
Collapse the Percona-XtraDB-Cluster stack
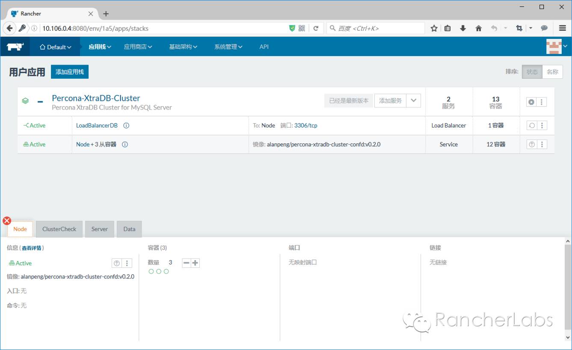[40, 101]
